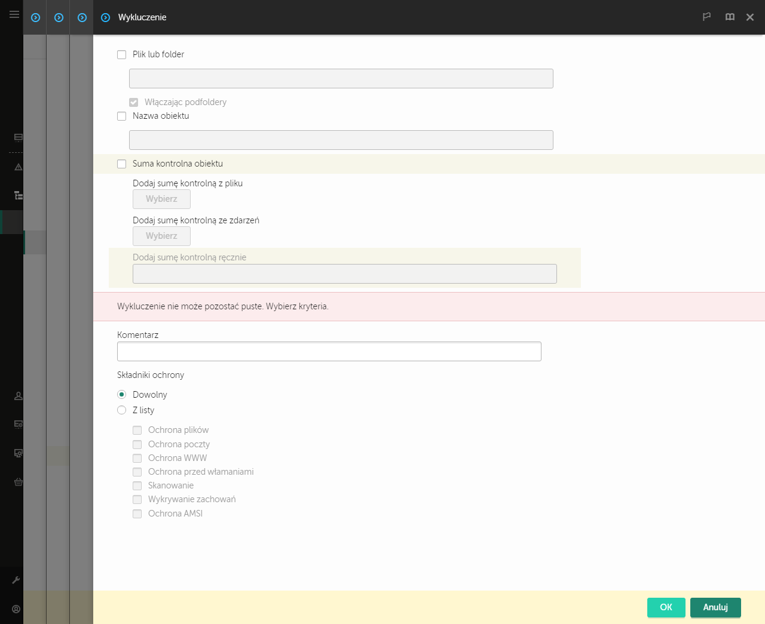Check the Nazwa obiektu option
The image size is (765, 624).
pos(122,116)
